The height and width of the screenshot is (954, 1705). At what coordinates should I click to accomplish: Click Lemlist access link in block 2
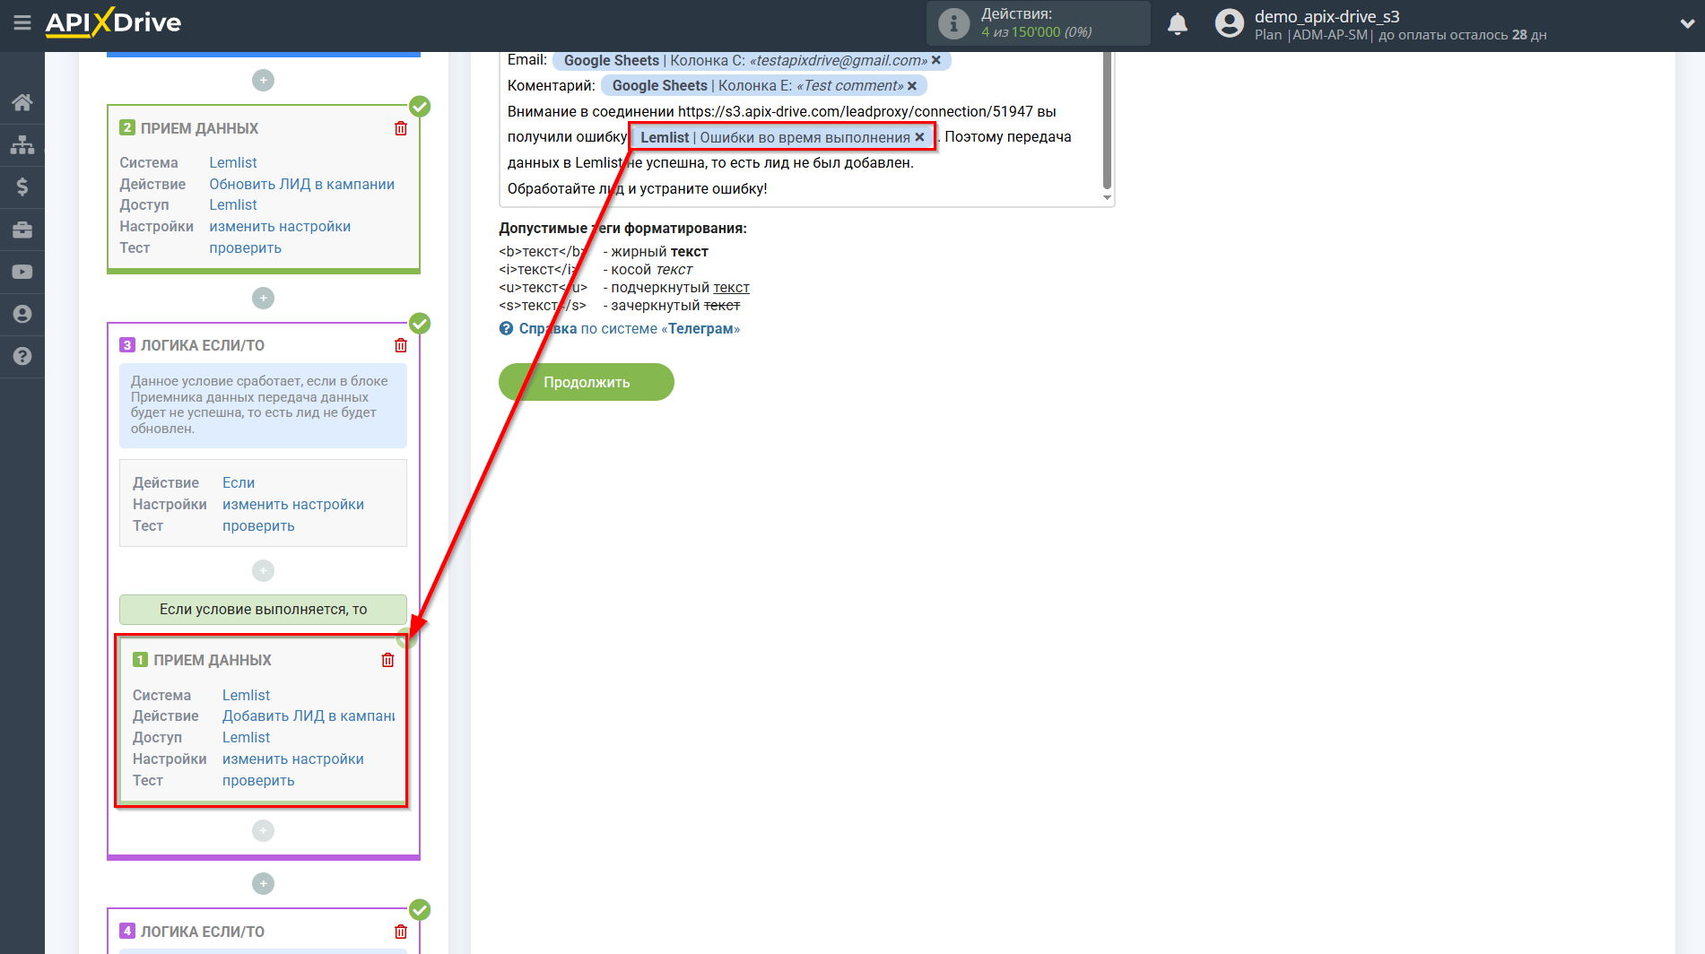click(x=233, y=204)
